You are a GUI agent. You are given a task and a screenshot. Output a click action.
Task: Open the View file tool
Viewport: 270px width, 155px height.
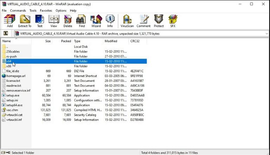54,21
